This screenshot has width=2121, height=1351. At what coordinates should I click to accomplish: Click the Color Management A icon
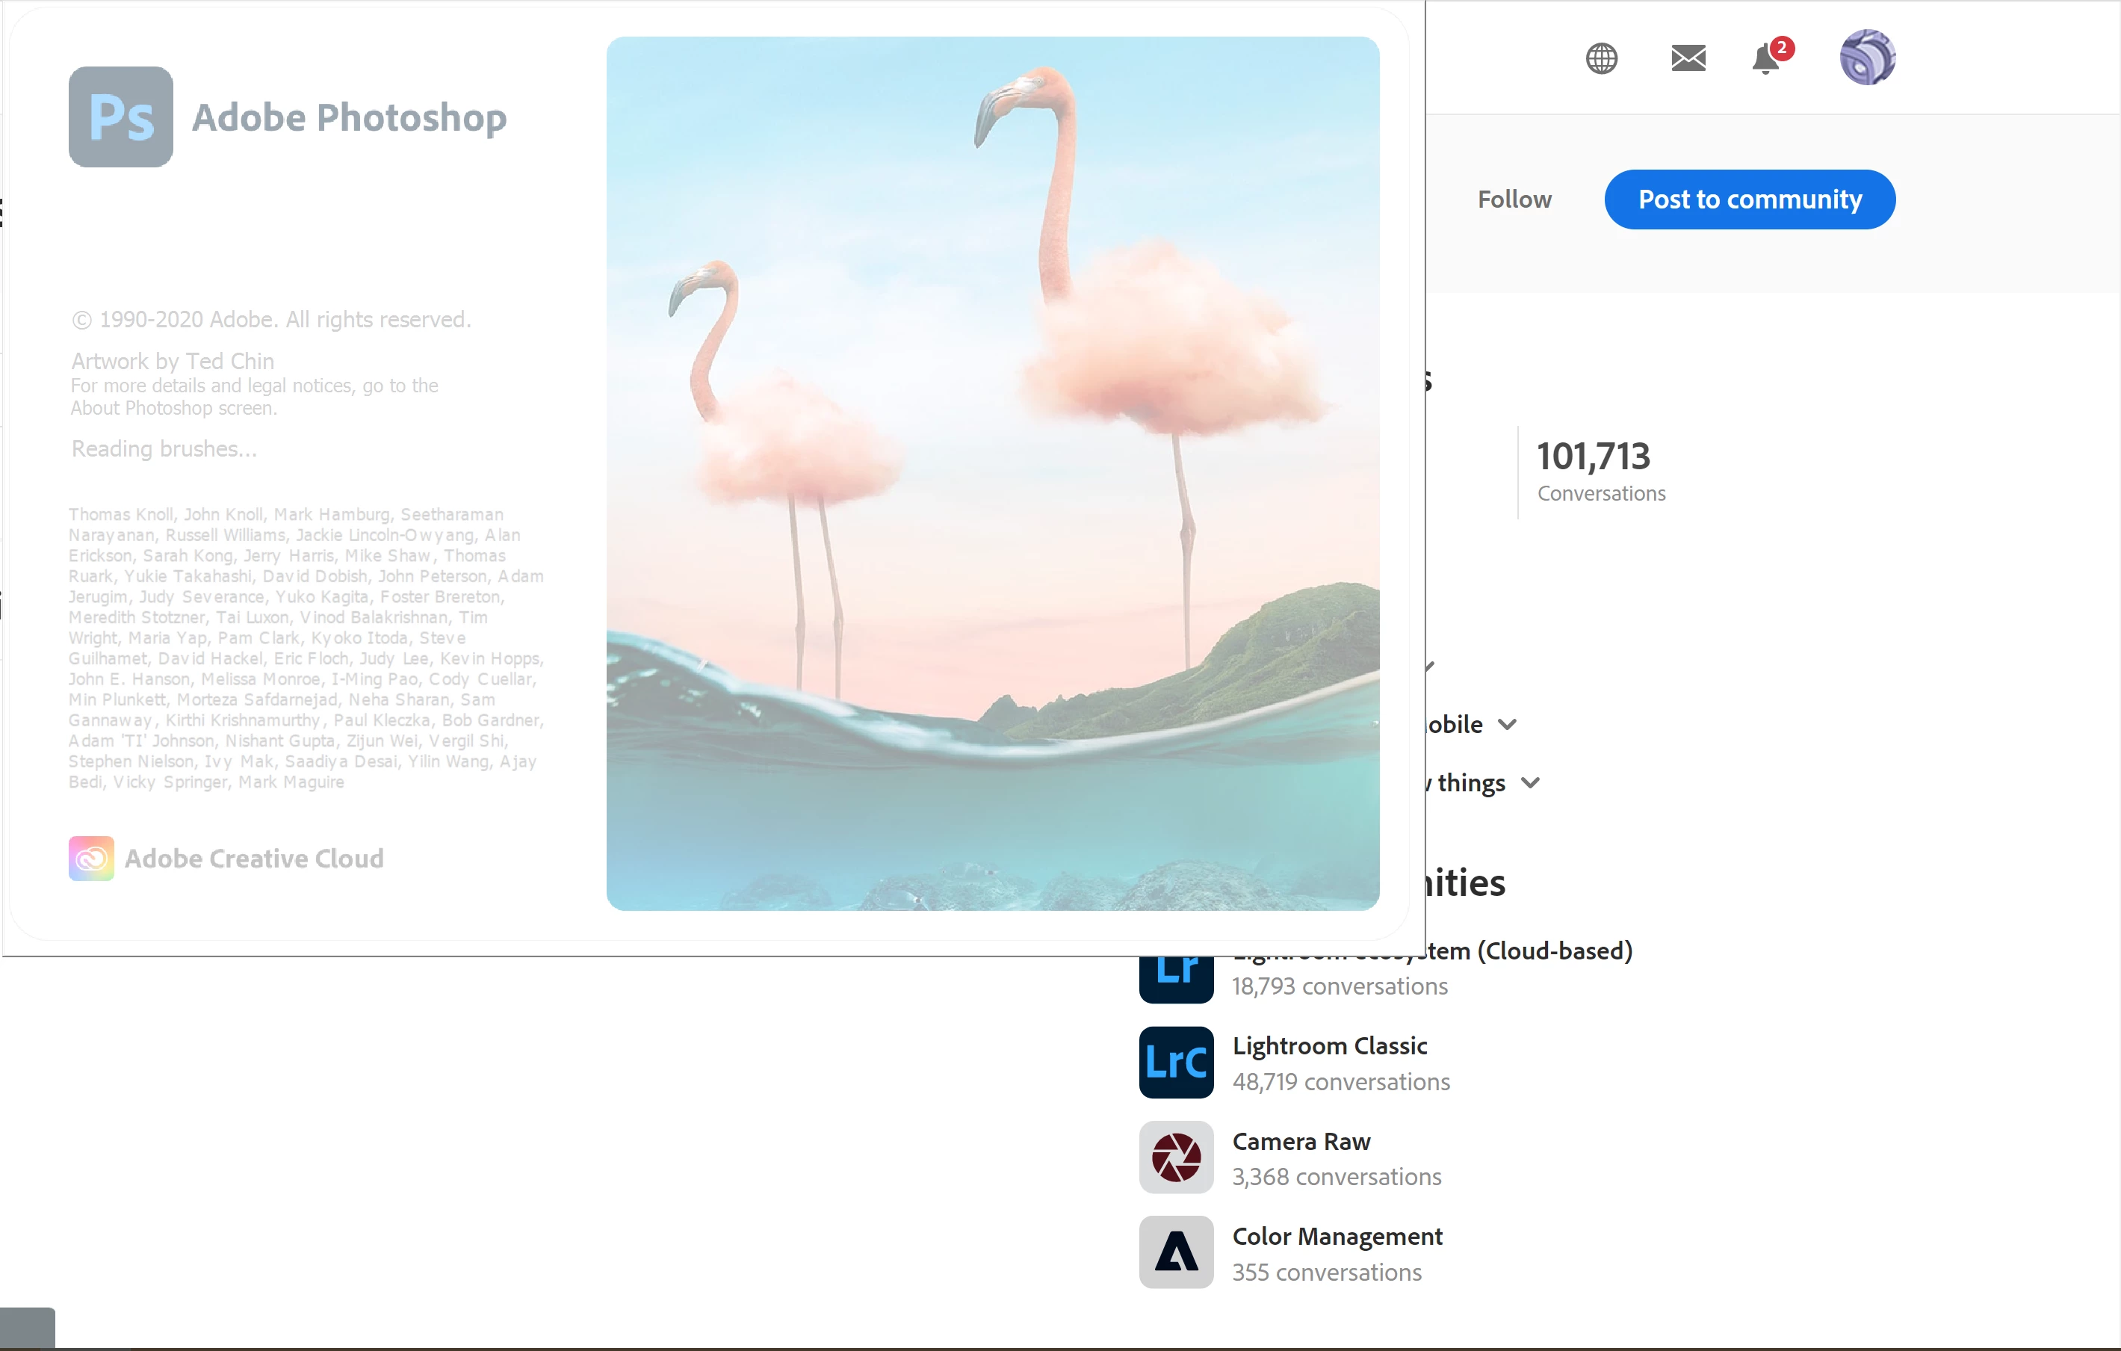1176,1252
